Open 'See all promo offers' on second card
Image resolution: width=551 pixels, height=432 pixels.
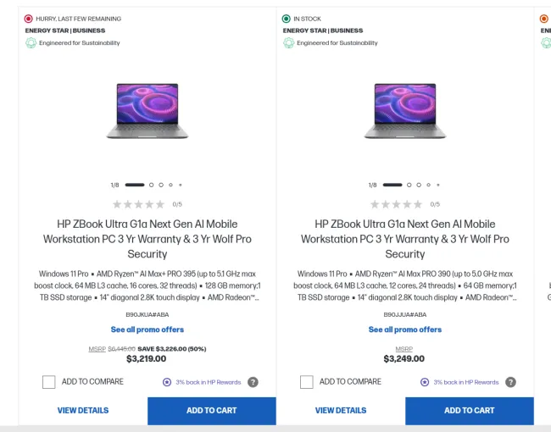click(x=405, y=330)
